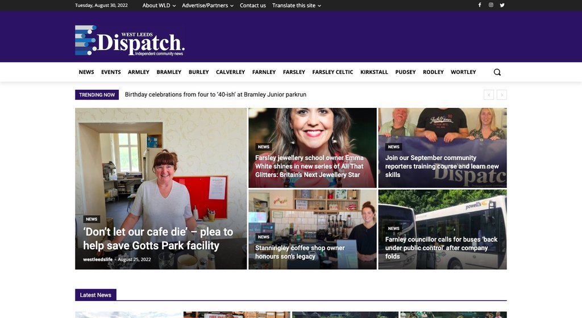Image resolution: width=582 pixels, height=318 pixels.
Task: Show previous trending story arrow
Action: (x=488, y=95)
